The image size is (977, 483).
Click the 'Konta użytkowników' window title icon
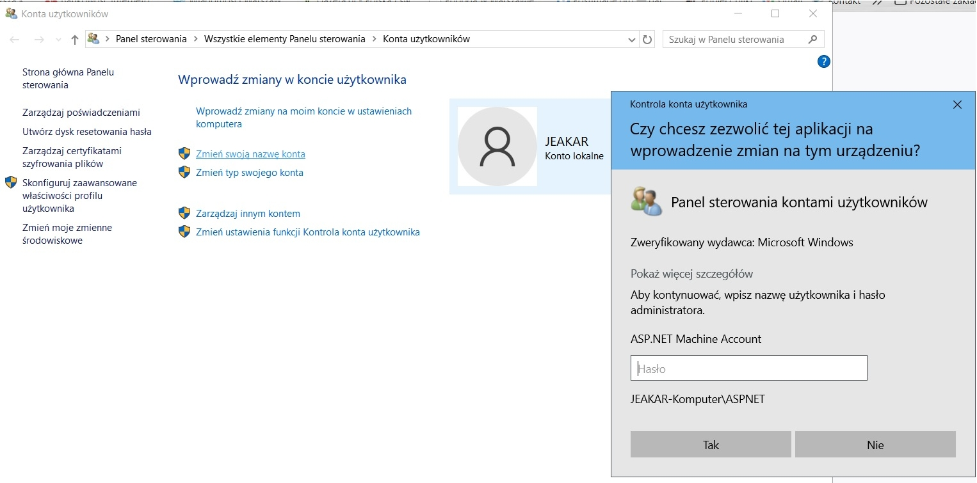tap(11, 13)
